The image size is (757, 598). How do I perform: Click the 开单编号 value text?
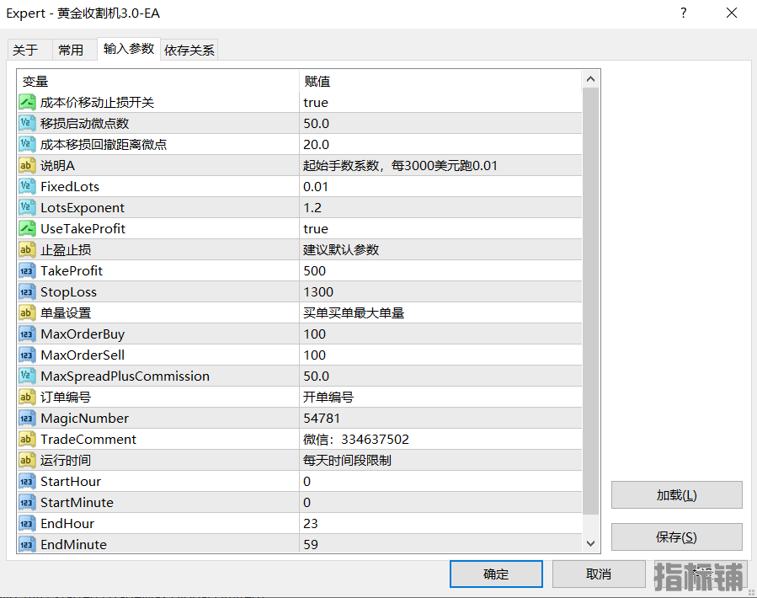(328, 397)
